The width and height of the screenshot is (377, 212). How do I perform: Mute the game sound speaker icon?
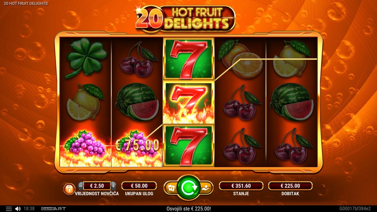(18, 209)
